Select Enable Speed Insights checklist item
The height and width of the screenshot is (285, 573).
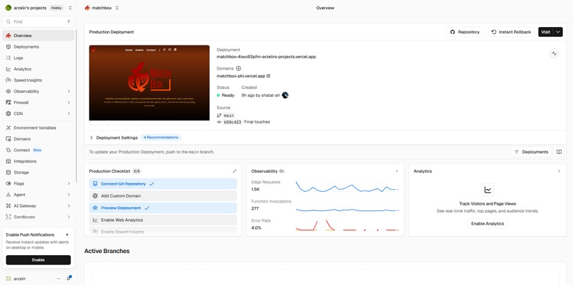[163, 232]
